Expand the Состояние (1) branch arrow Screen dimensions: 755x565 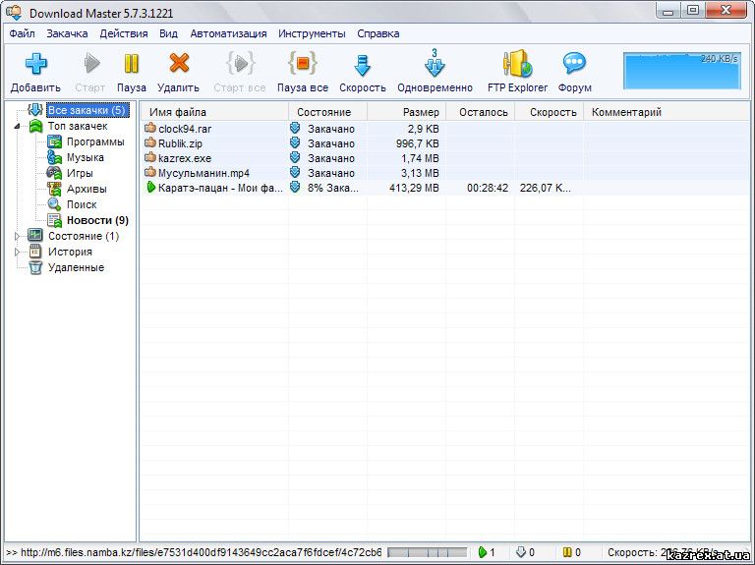(x=18, y=236)
